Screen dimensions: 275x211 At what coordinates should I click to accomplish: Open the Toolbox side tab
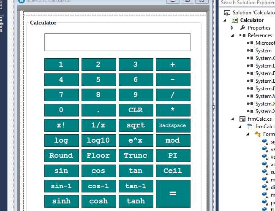pyautogui.click(x=1, y=23)
